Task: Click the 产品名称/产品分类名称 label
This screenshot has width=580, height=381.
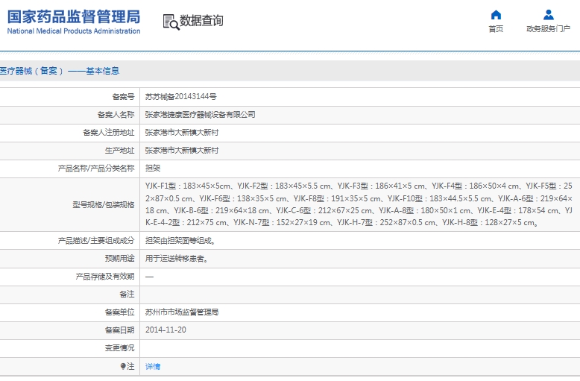Action: pos(96,169)
